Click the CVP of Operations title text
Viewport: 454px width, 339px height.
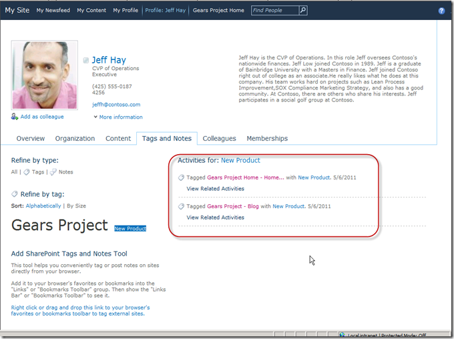(116, 68)
